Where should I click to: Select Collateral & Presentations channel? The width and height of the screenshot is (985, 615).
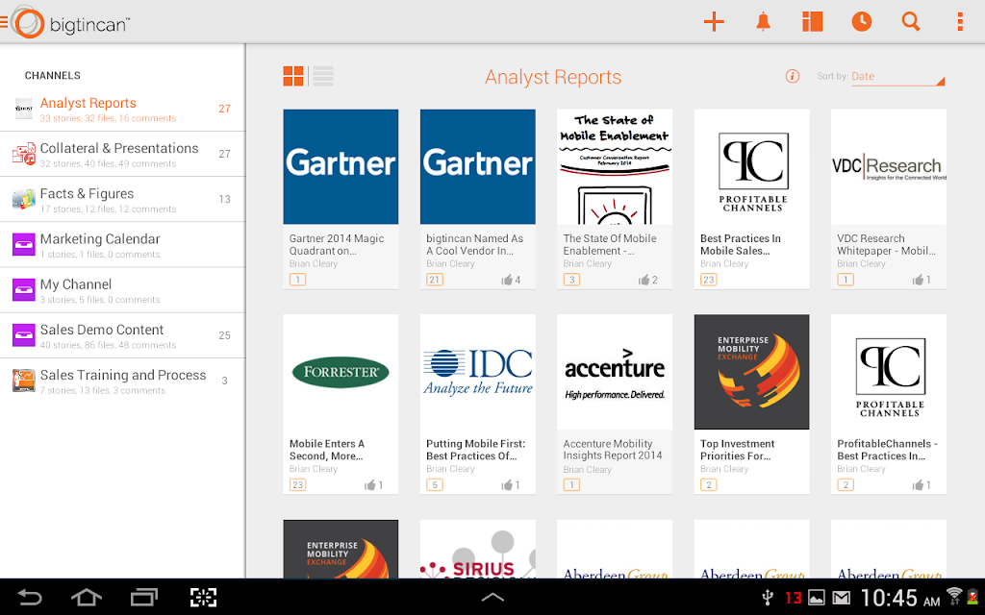[x=122, y=154]
